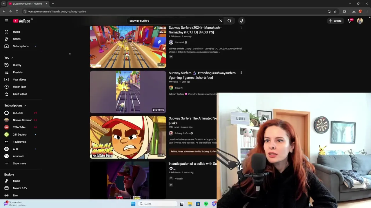Open File Explorer from the taskbar

(190, 204)
